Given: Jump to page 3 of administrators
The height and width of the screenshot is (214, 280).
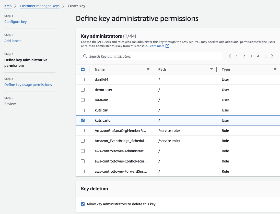Looking at the screenshot, I should click(251, 56).
